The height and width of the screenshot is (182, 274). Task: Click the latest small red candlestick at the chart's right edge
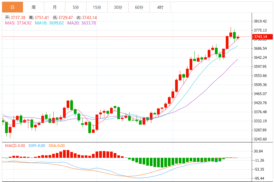tap(238, 37)
